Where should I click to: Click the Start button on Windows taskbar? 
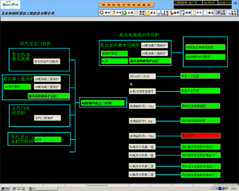click(5, 188)
